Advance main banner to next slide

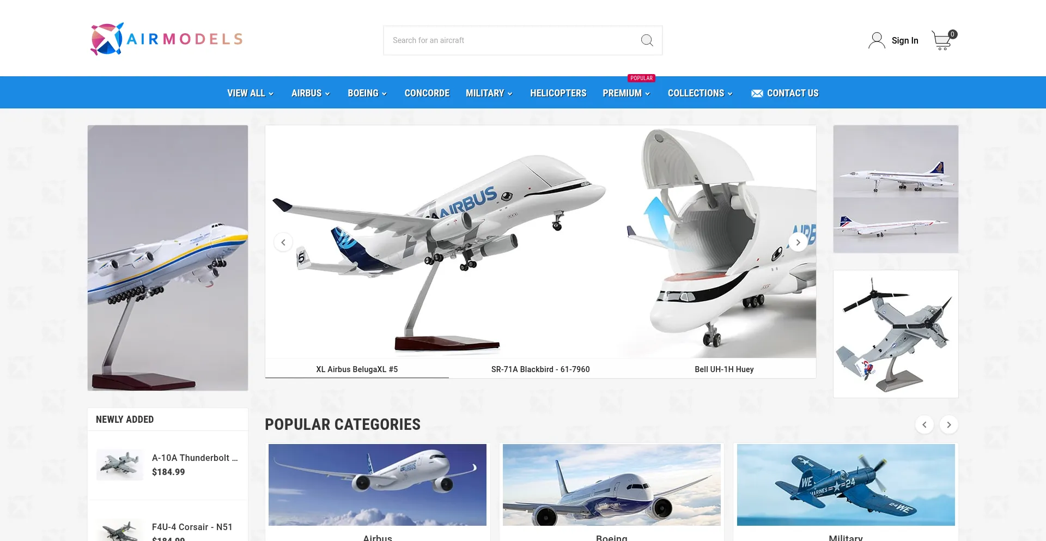pos(798,242)
